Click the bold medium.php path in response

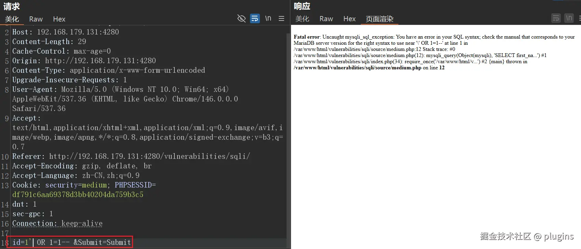(358, 68)
